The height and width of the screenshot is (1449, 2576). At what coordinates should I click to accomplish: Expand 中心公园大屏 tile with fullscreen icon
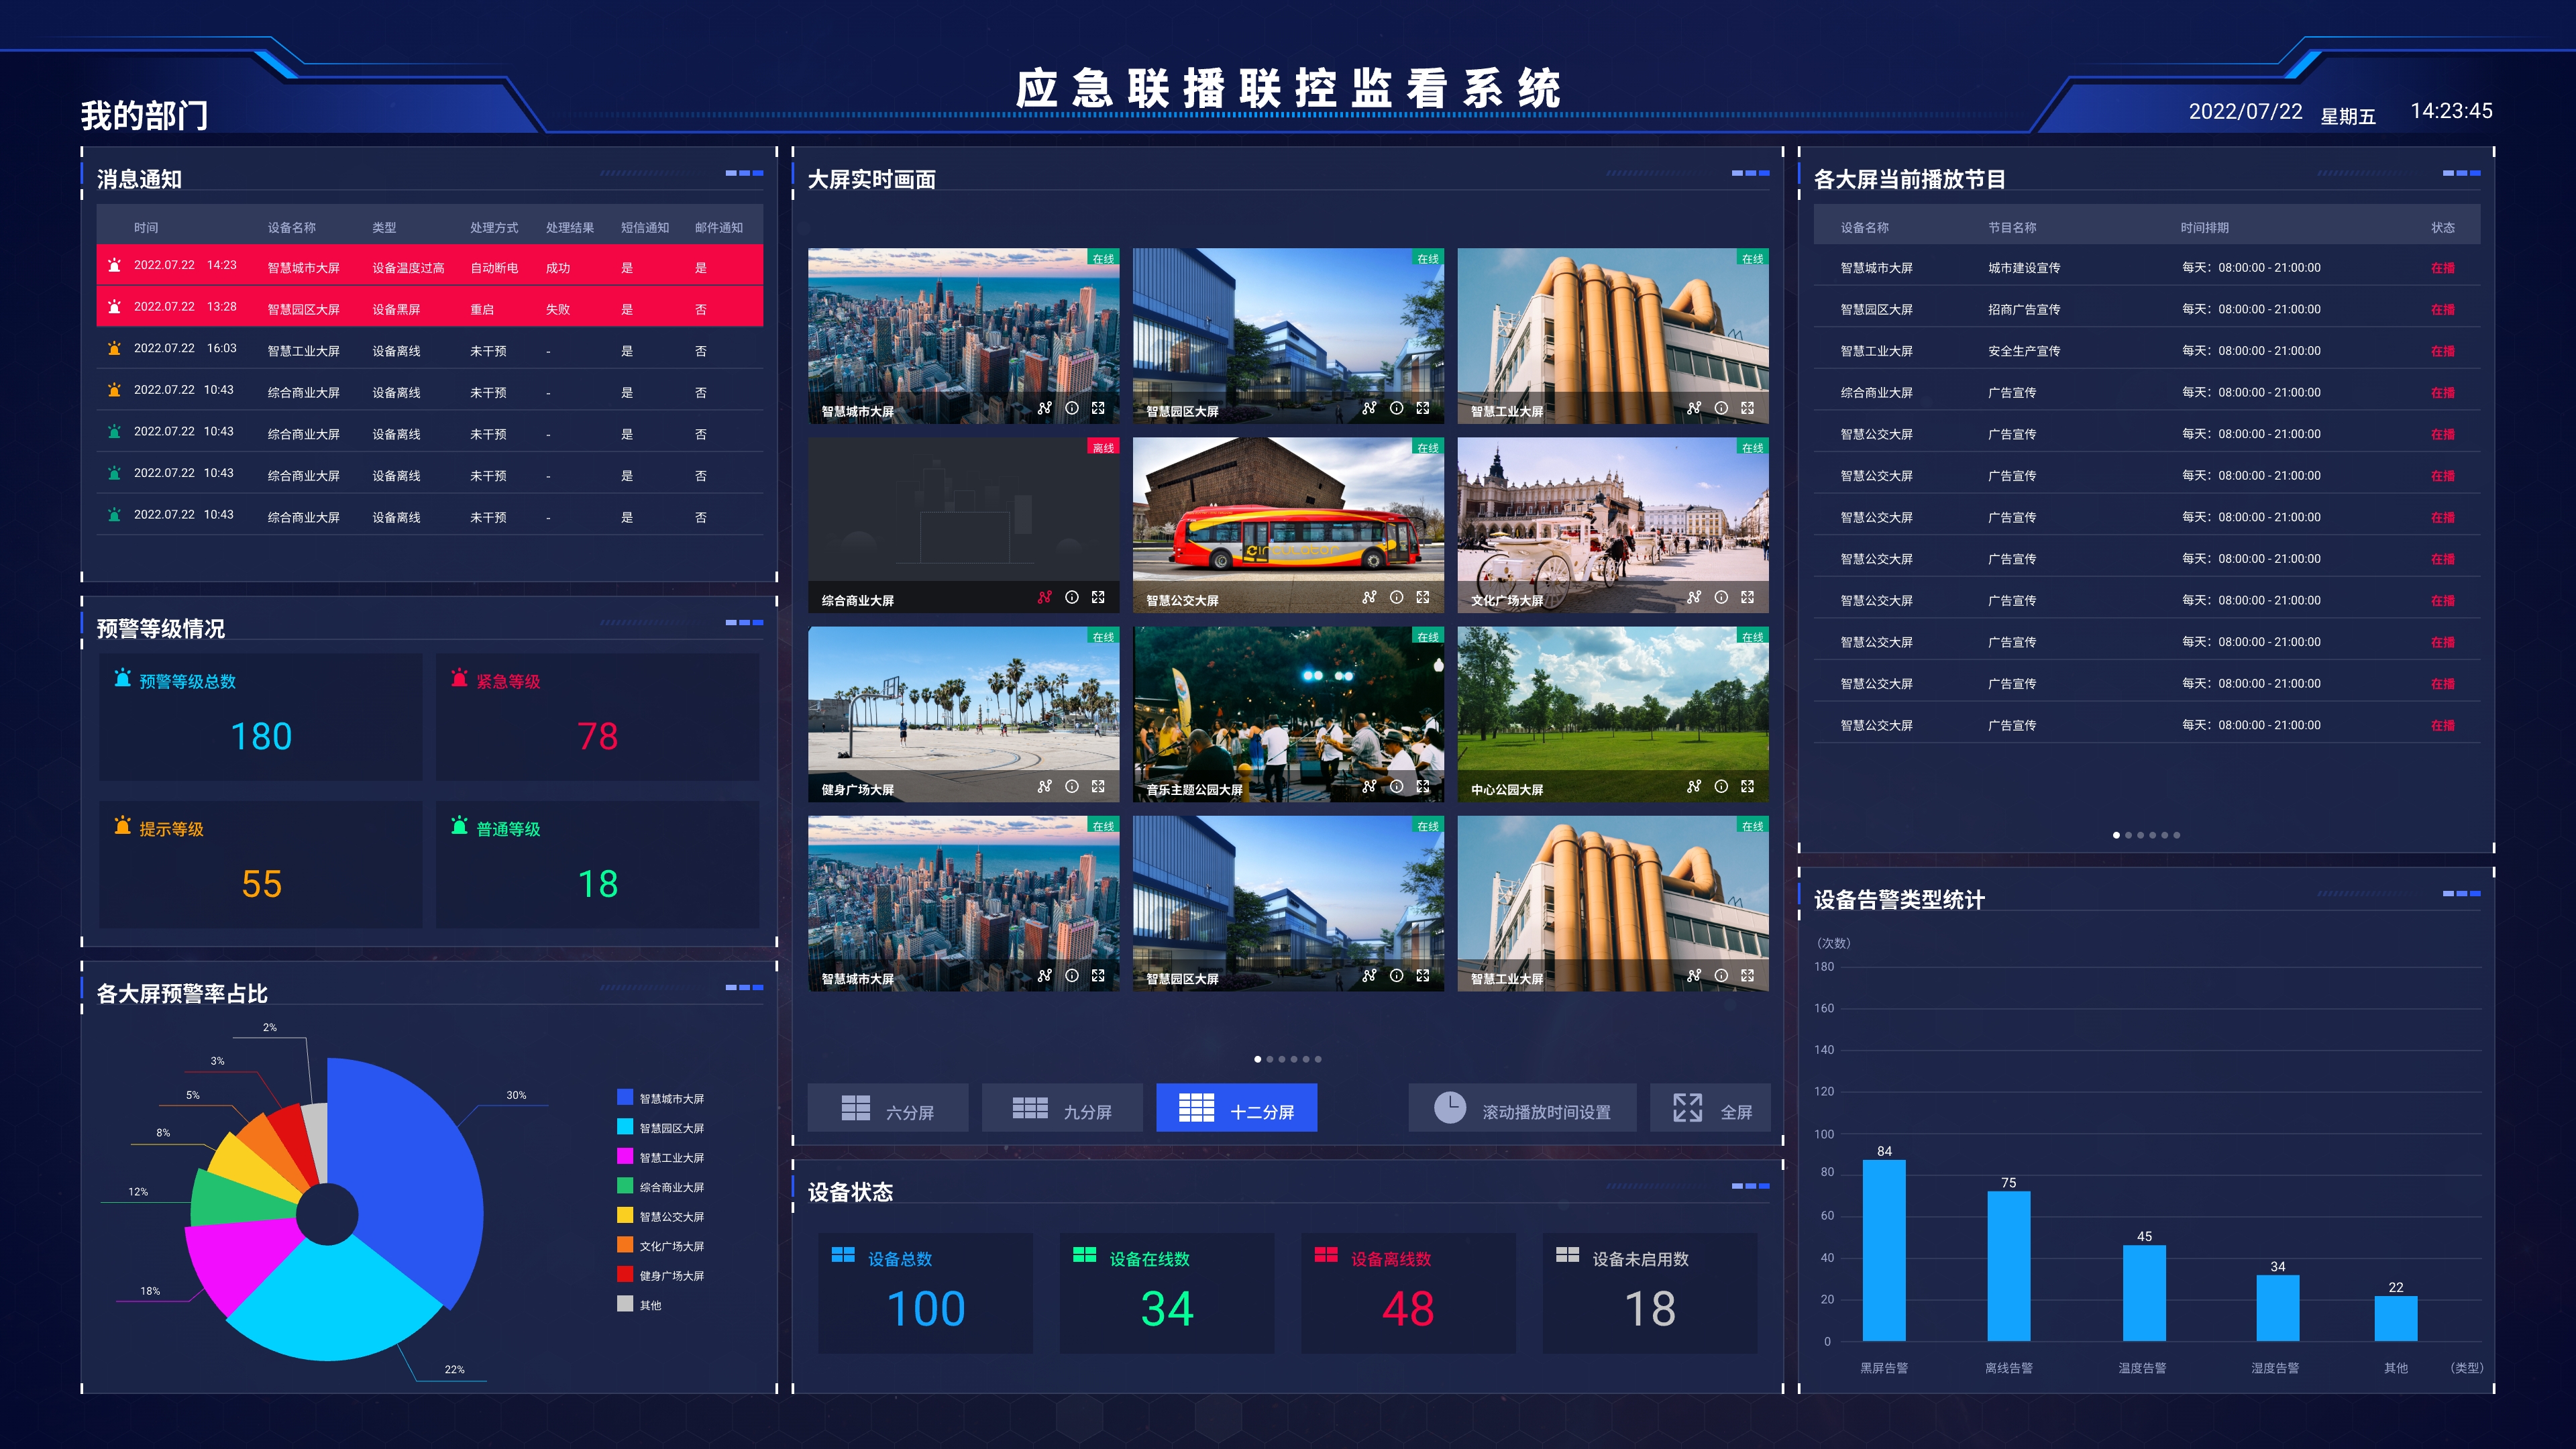[x=1747, y=786]
